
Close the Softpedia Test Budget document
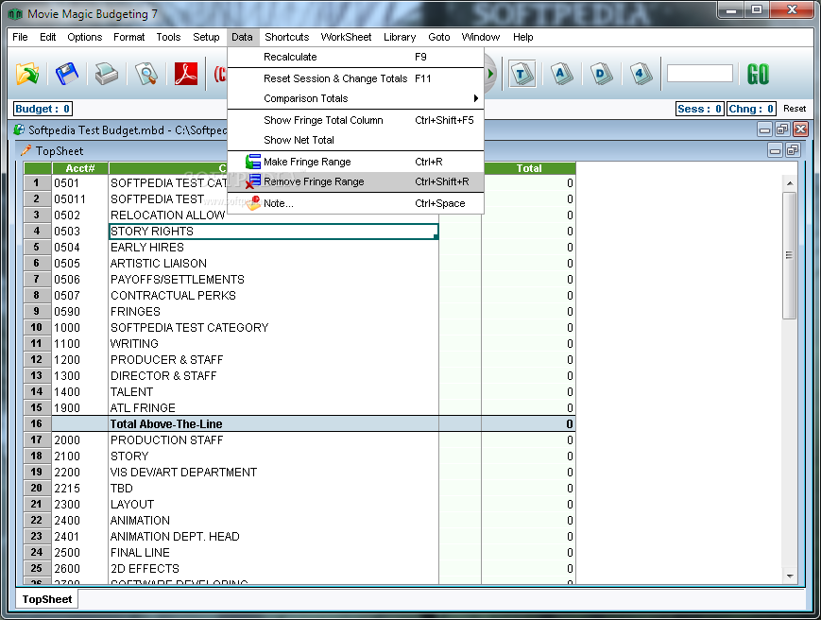800,129
